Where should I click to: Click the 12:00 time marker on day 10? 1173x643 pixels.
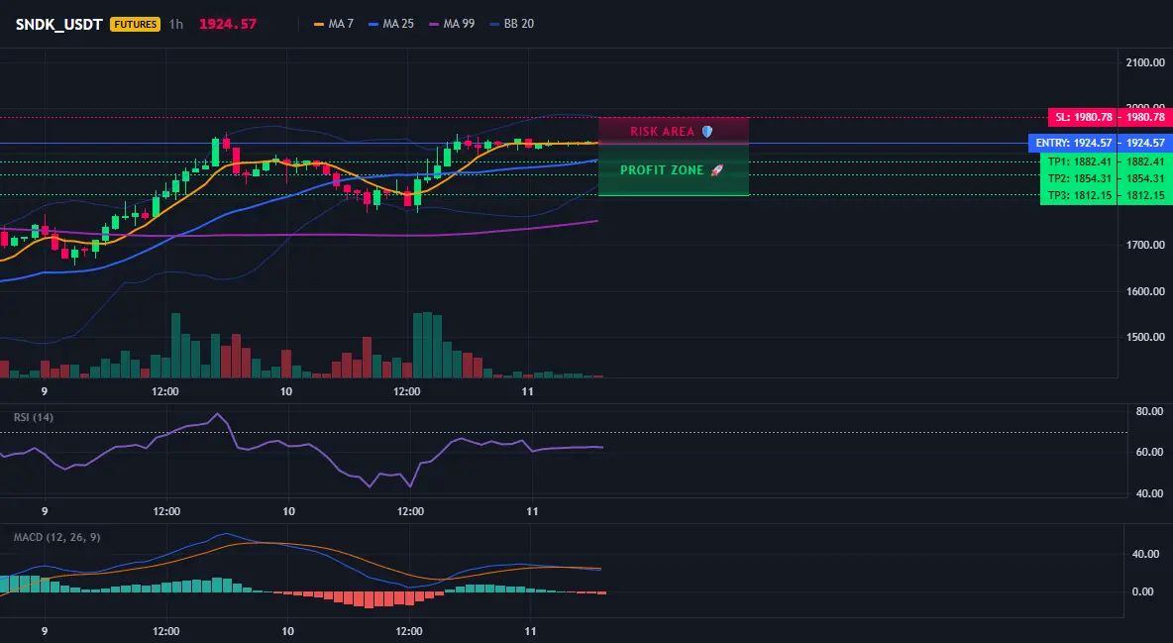pyautogui.click(x=407, y=391)
